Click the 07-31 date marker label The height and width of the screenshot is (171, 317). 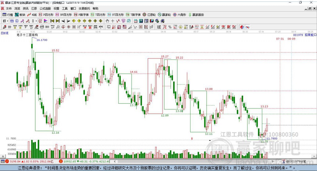[x=280, y=39]
